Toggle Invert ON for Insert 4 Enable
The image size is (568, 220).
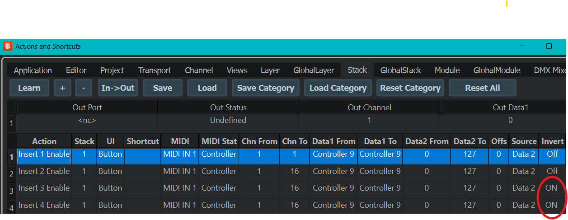(x=551, y=206)
